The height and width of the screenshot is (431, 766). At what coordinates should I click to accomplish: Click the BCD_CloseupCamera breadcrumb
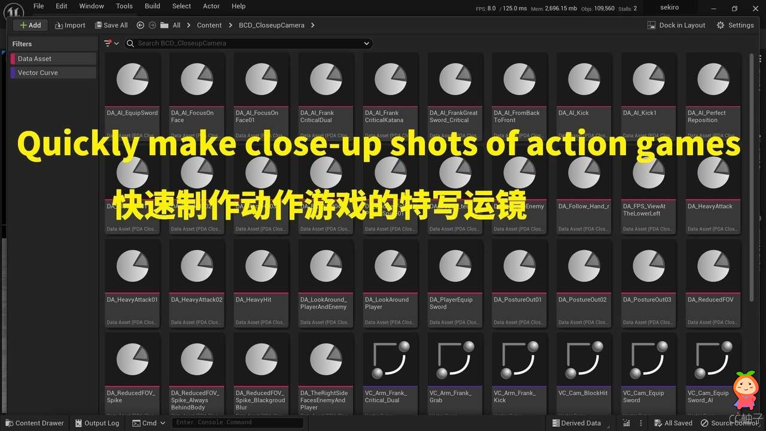coord(272,25)
